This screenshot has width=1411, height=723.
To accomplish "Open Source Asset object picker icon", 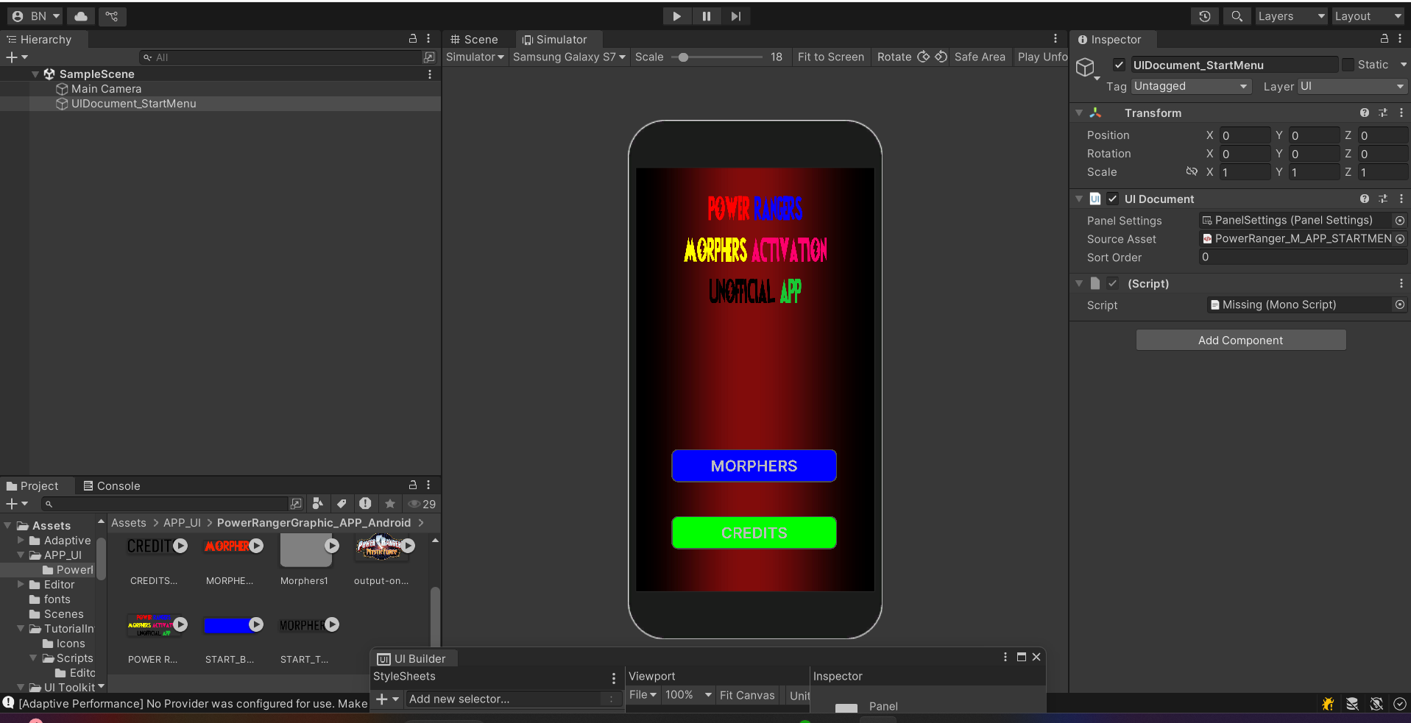I will click(1400, 239).
